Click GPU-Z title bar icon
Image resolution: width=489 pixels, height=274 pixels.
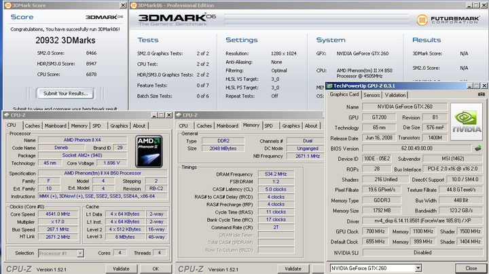[329, 85]
